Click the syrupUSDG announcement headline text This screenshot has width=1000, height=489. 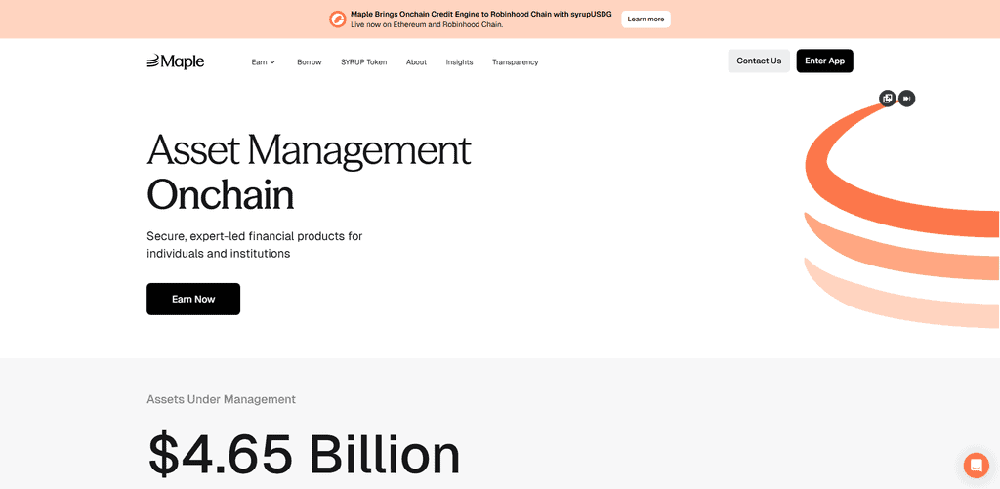coord(480,14)
